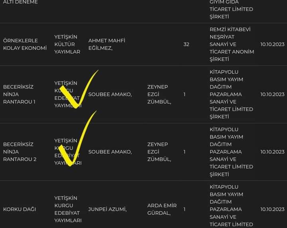Click YETİŞKİN KURGU EDEBİYAT category on Korku Dağı row
The width and height of the screenshot is (287, 228).
tap(68, 209)
